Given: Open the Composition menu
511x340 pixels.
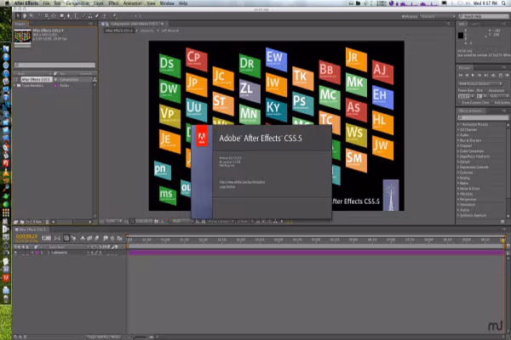Looking at the screenshot, I should pyautogui.click(x=78, y=3).
